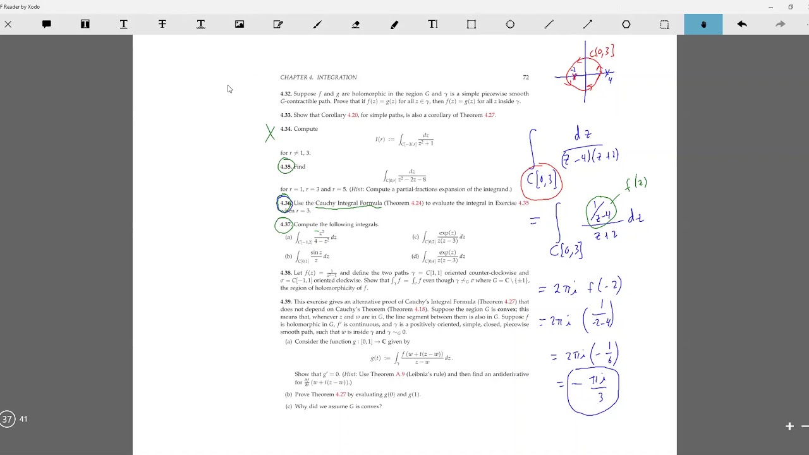Activate the eraser tool
809x455 pixels.
coord(355,24)
